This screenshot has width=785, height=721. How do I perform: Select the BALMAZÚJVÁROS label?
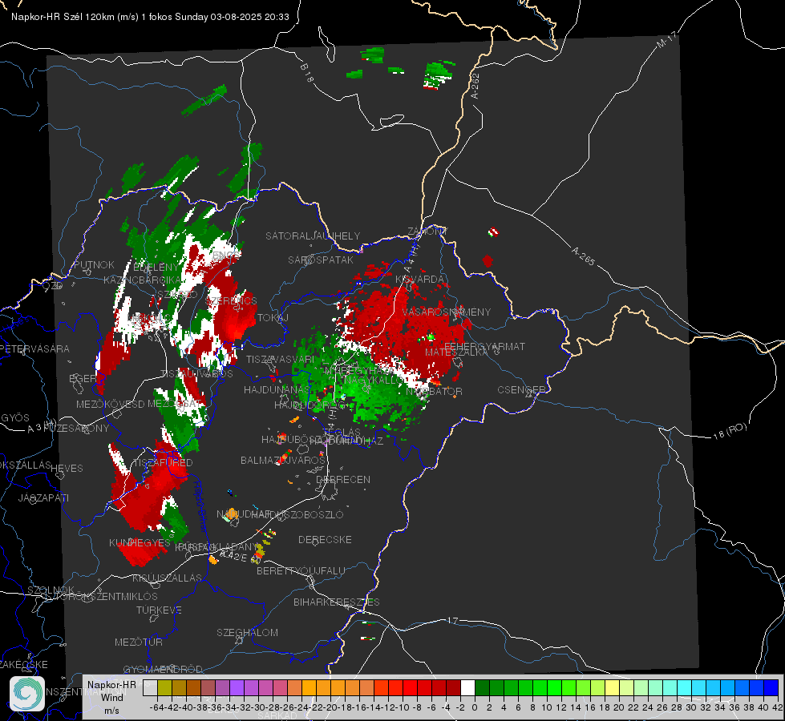(x=283, y=460)
